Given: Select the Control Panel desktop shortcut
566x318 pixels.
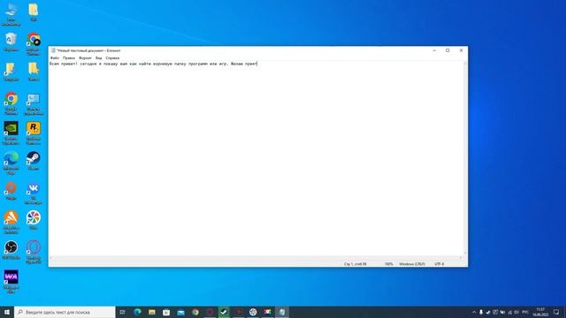Looking at the screenshot, I should pos(34,104).
